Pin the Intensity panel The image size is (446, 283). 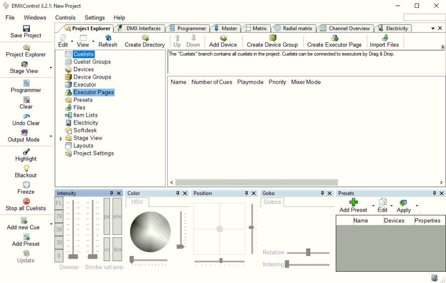pos(111,193)
